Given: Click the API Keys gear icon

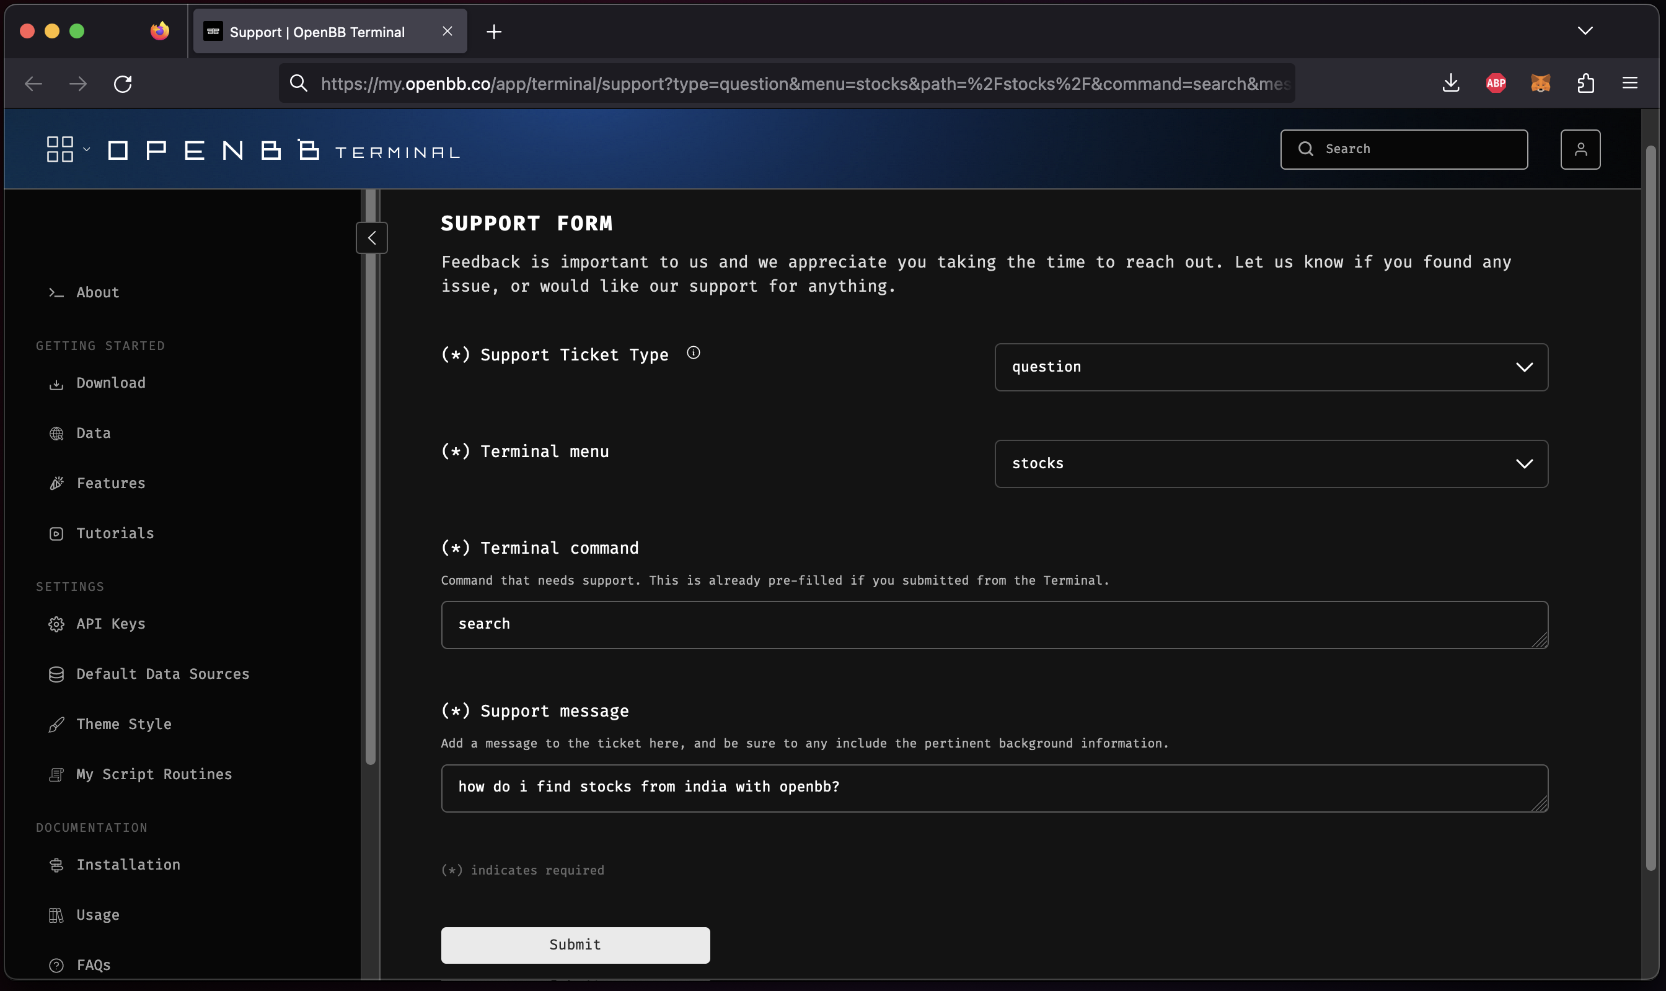Looking at the screenshot, I should click(x=56, y=624).
